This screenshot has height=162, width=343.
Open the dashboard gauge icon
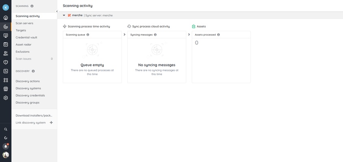(x=6, y=18)
